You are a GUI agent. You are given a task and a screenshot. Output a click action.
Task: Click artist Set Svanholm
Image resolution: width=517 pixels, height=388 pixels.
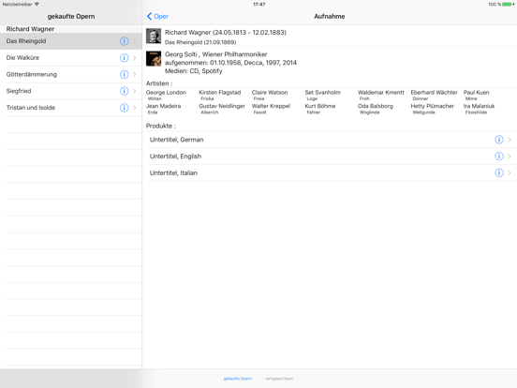point(322,93)
